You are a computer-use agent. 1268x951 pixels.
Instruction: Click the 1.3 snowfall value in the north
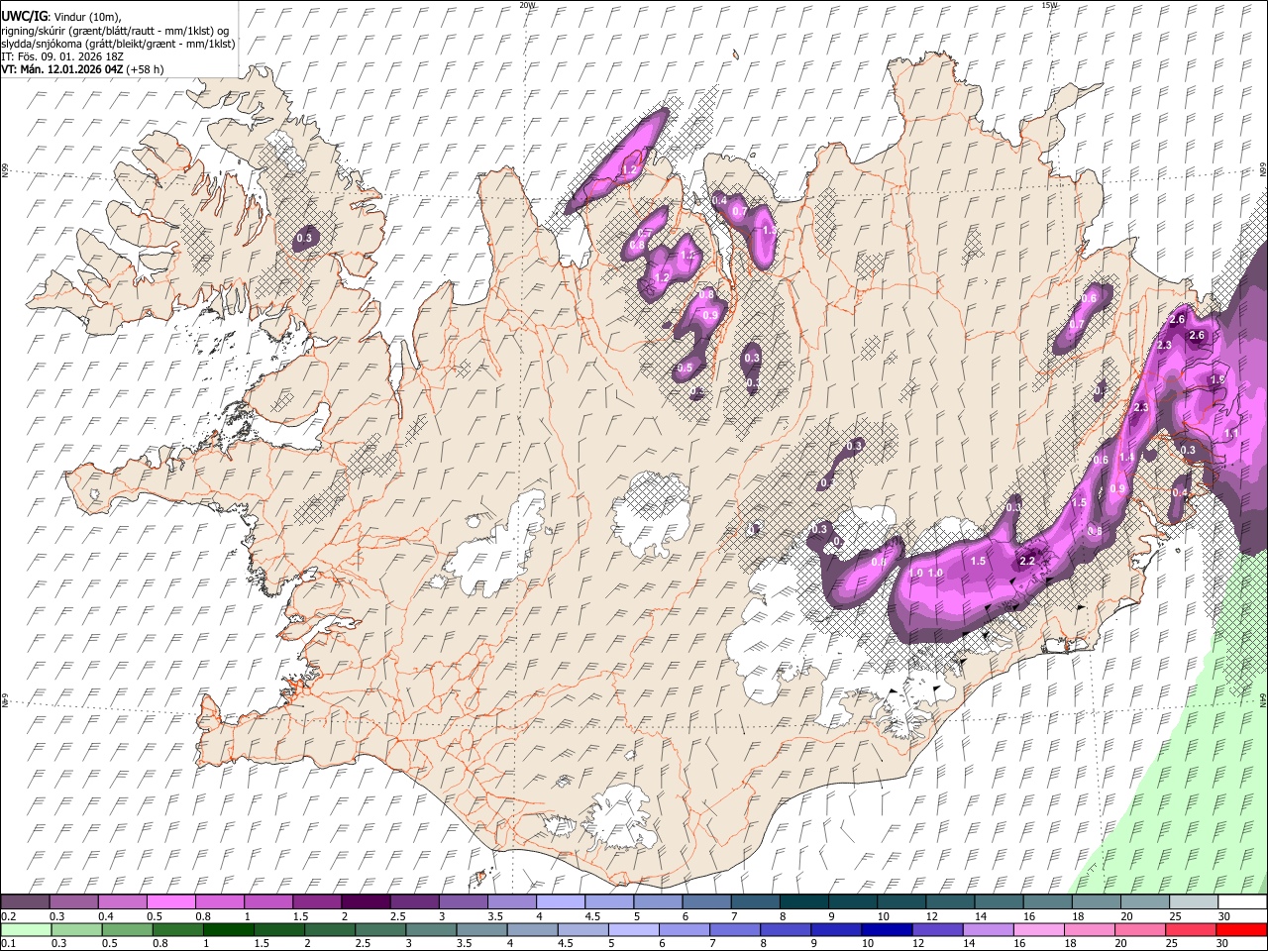click(769, 230)
